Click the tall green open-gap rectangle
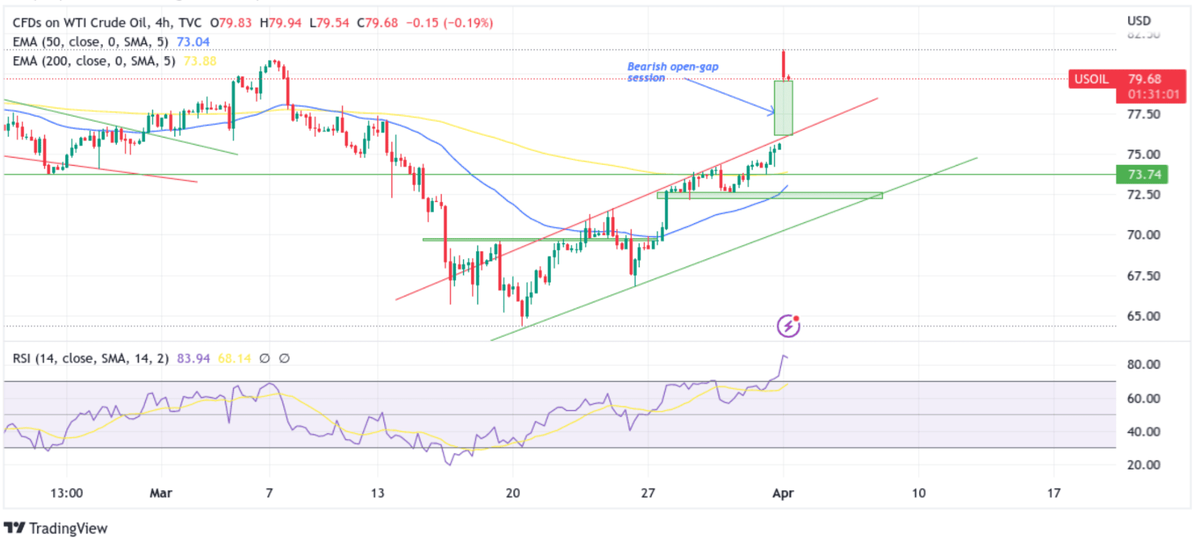This screenshot has width=1194, height=553. (783, 108)
